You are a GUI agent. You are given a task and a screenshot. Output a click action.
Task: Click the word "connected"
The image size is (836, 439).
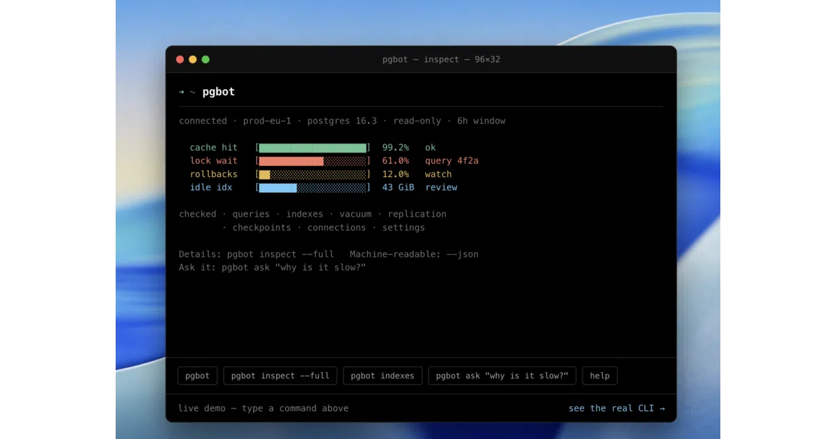click(x=203, y=121)
